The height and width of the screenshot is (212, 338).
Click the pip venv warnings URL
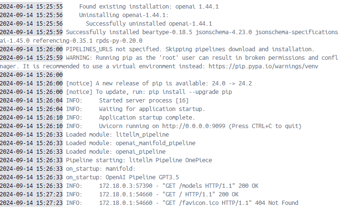(x=263, y=66)
